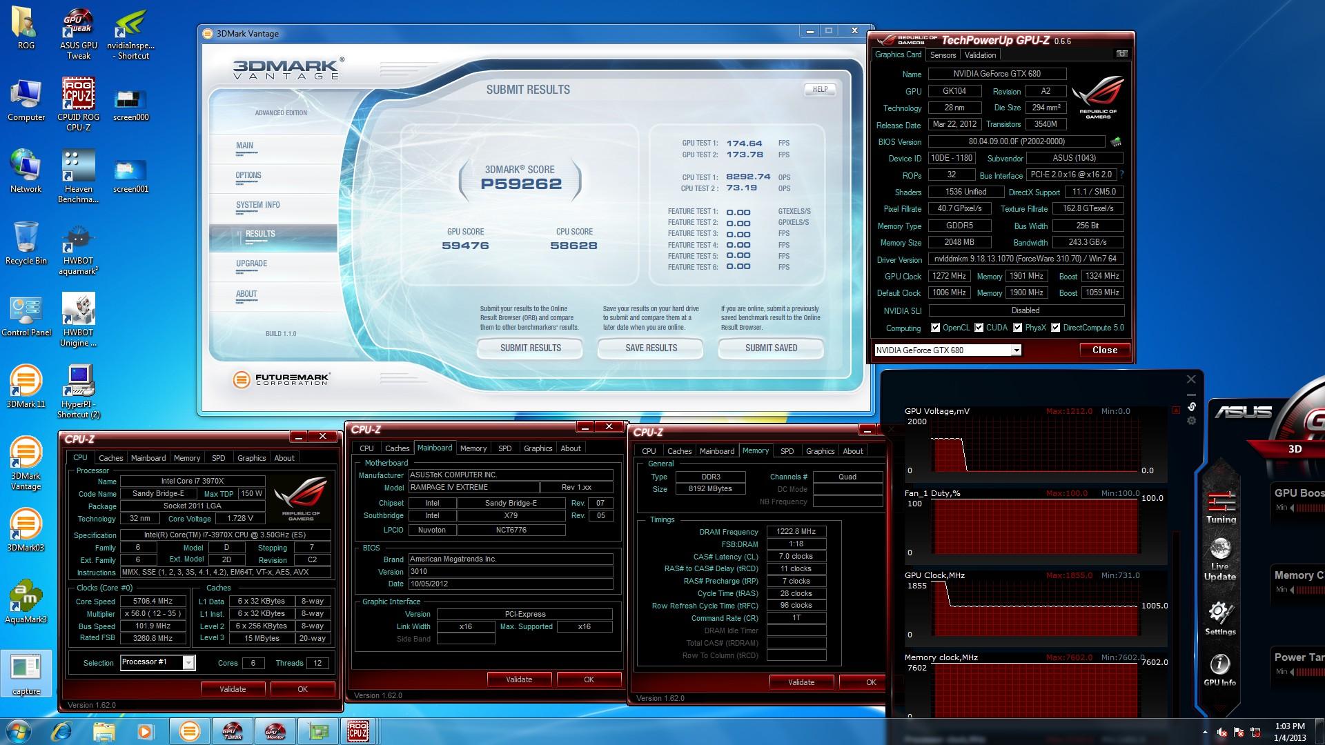
Task: Open ASUS GPU Tweak desktop shortcut
Action: click(x=79, y=34)
